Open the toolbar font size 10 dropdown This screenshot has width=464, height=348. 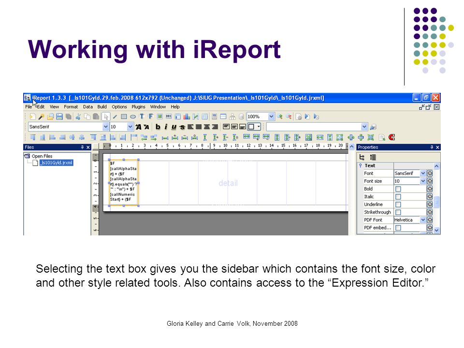pos(130,127)
